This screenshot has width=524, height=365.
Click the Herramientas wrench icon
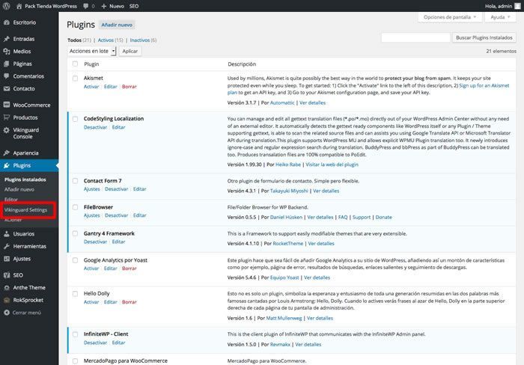coord(6,246)
